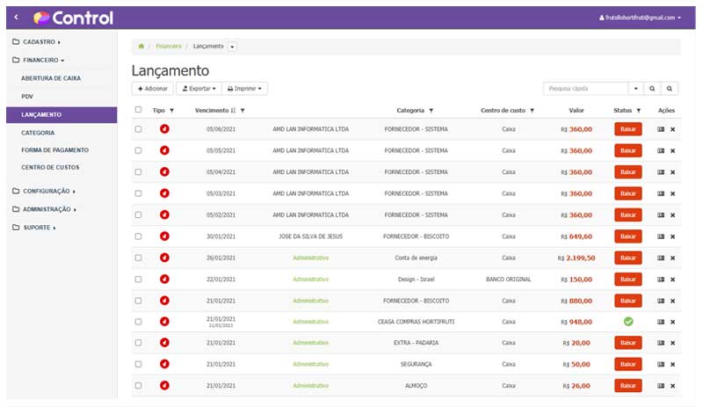Click red expense type icon on ALMOÇO row
This screenshot has height=407, width=703.
click(x=164, y=385)
